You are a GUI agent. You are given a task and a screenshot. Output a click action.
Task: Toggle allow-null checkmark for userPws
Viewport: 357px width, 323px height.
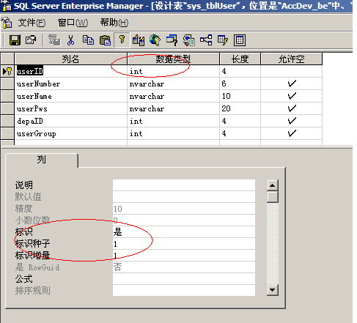[292, 108]
